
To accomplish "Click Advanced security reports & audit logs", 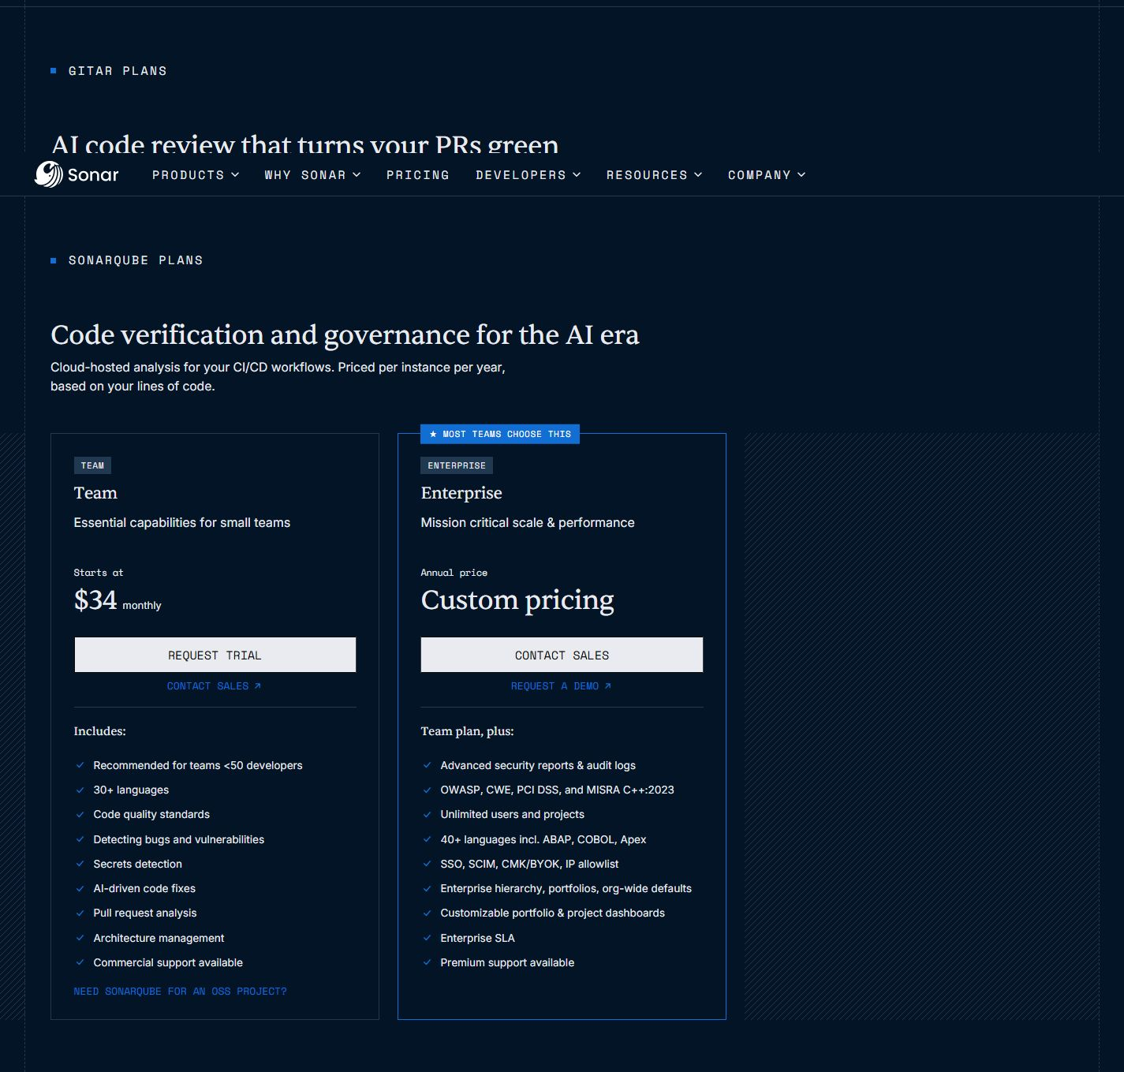I will (x=538, y=765).
